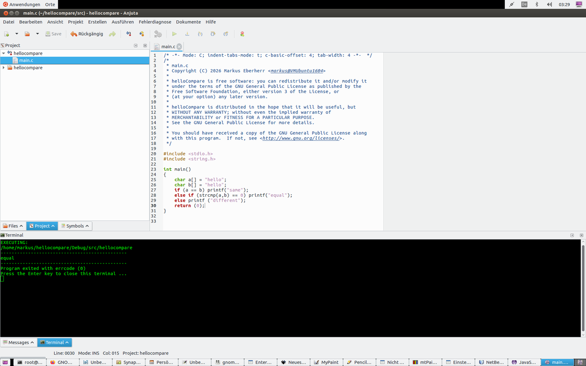
Task: Click the open file folder icon
Action: pyautogui.click(x=27, y=34)
